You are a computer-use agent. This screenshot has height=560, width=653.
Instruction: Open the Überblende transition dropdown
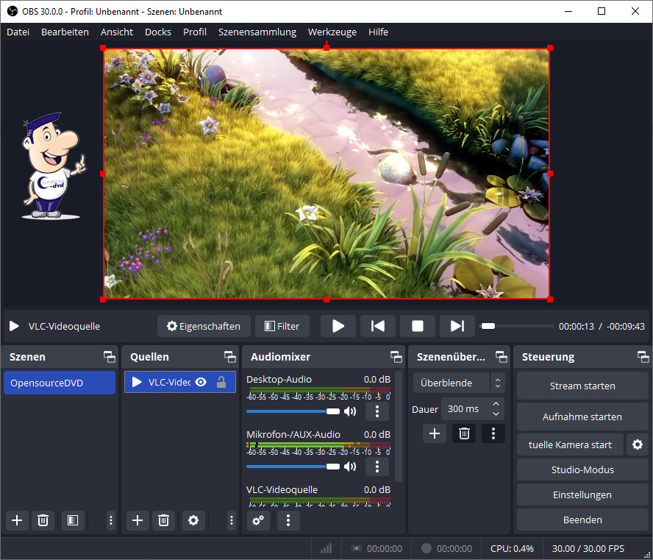coord(459,383)
